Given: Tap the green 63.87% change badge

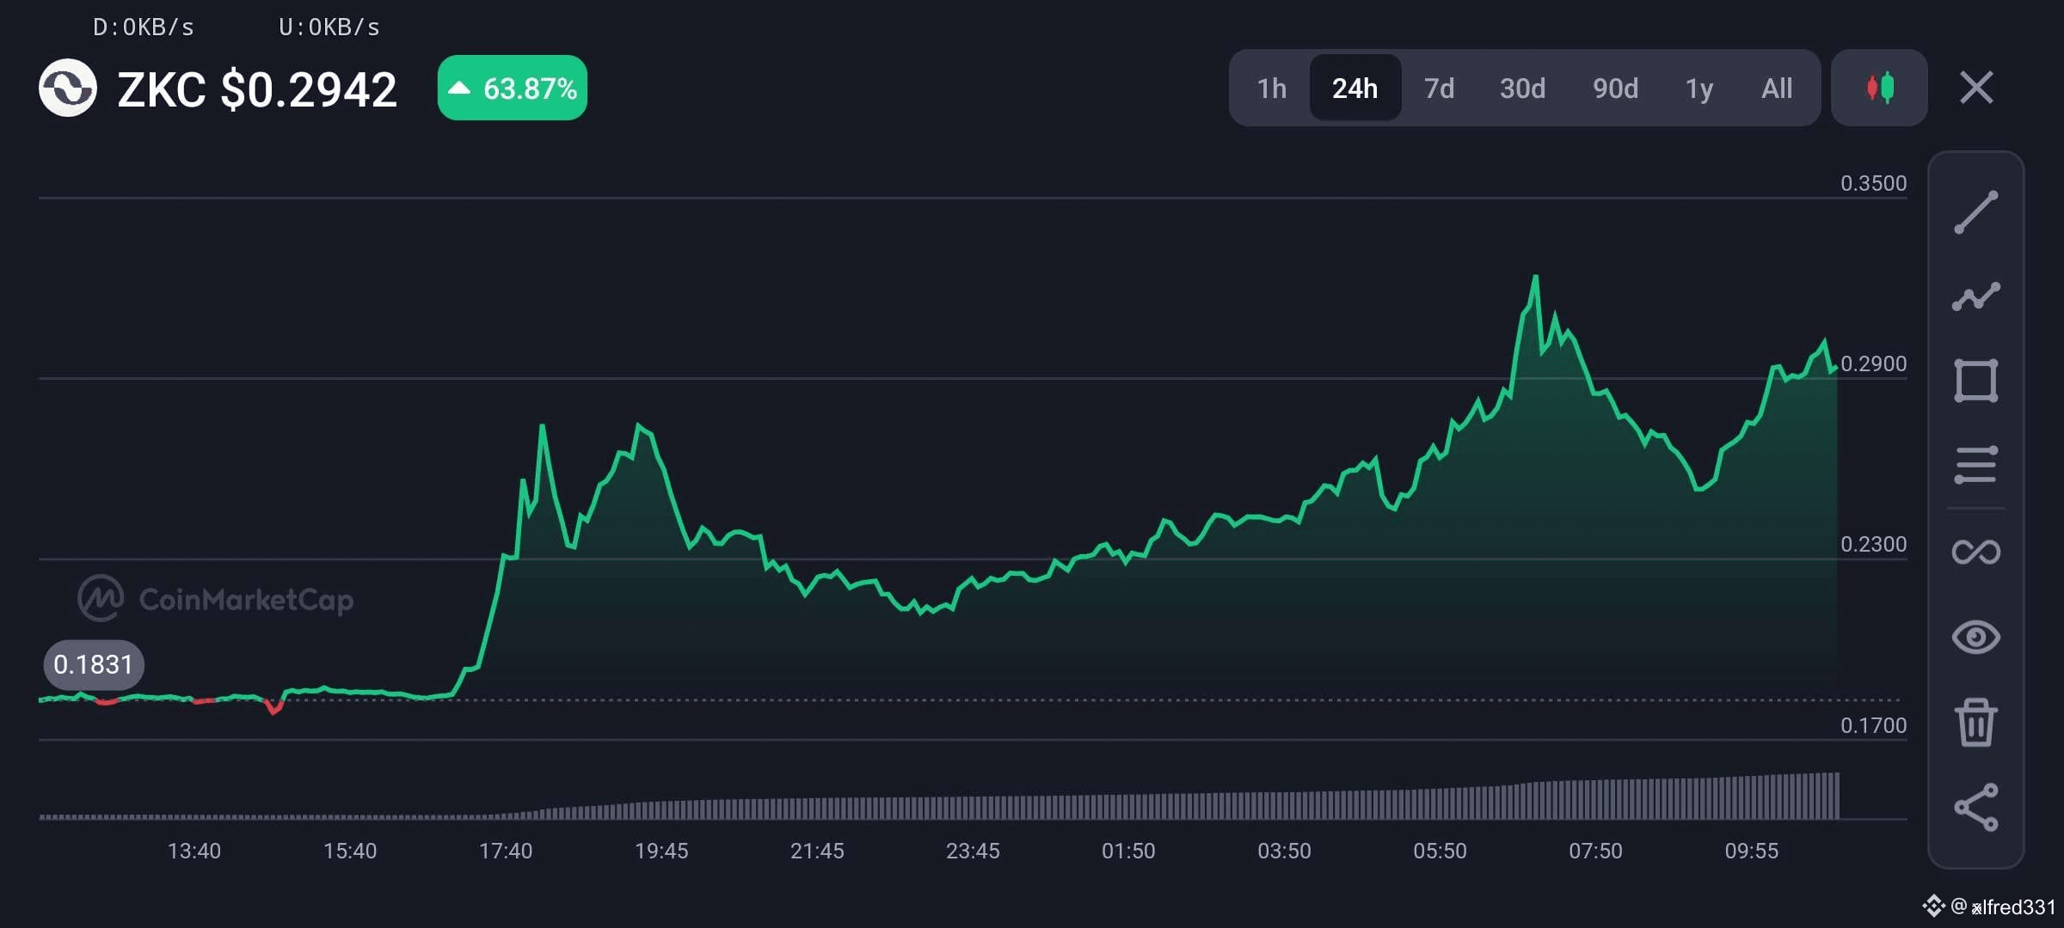Looking at the screenshot, I should (x=513, y=88).
